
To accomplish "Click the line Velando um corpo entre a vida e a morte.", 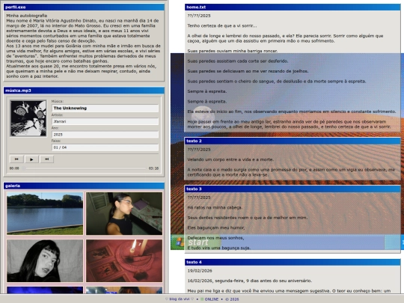I will tap(230, 159).
